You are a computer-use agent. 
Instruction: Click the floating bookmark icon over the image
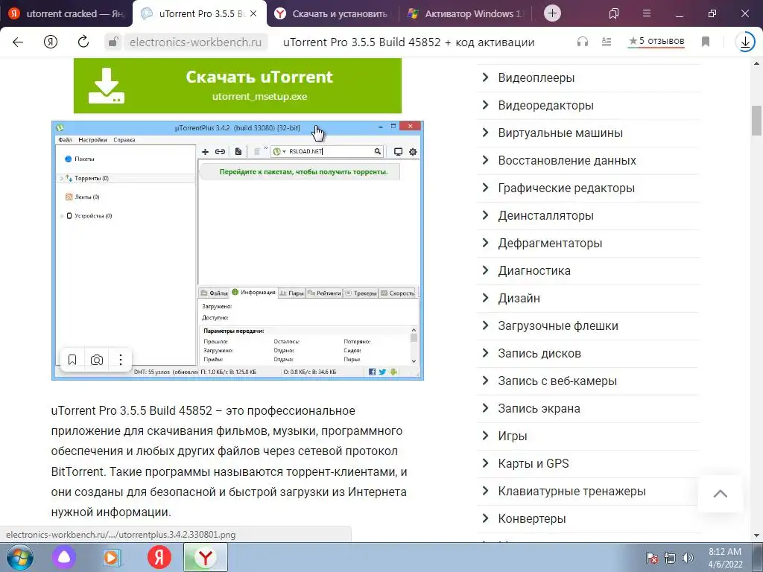(72, 360)
